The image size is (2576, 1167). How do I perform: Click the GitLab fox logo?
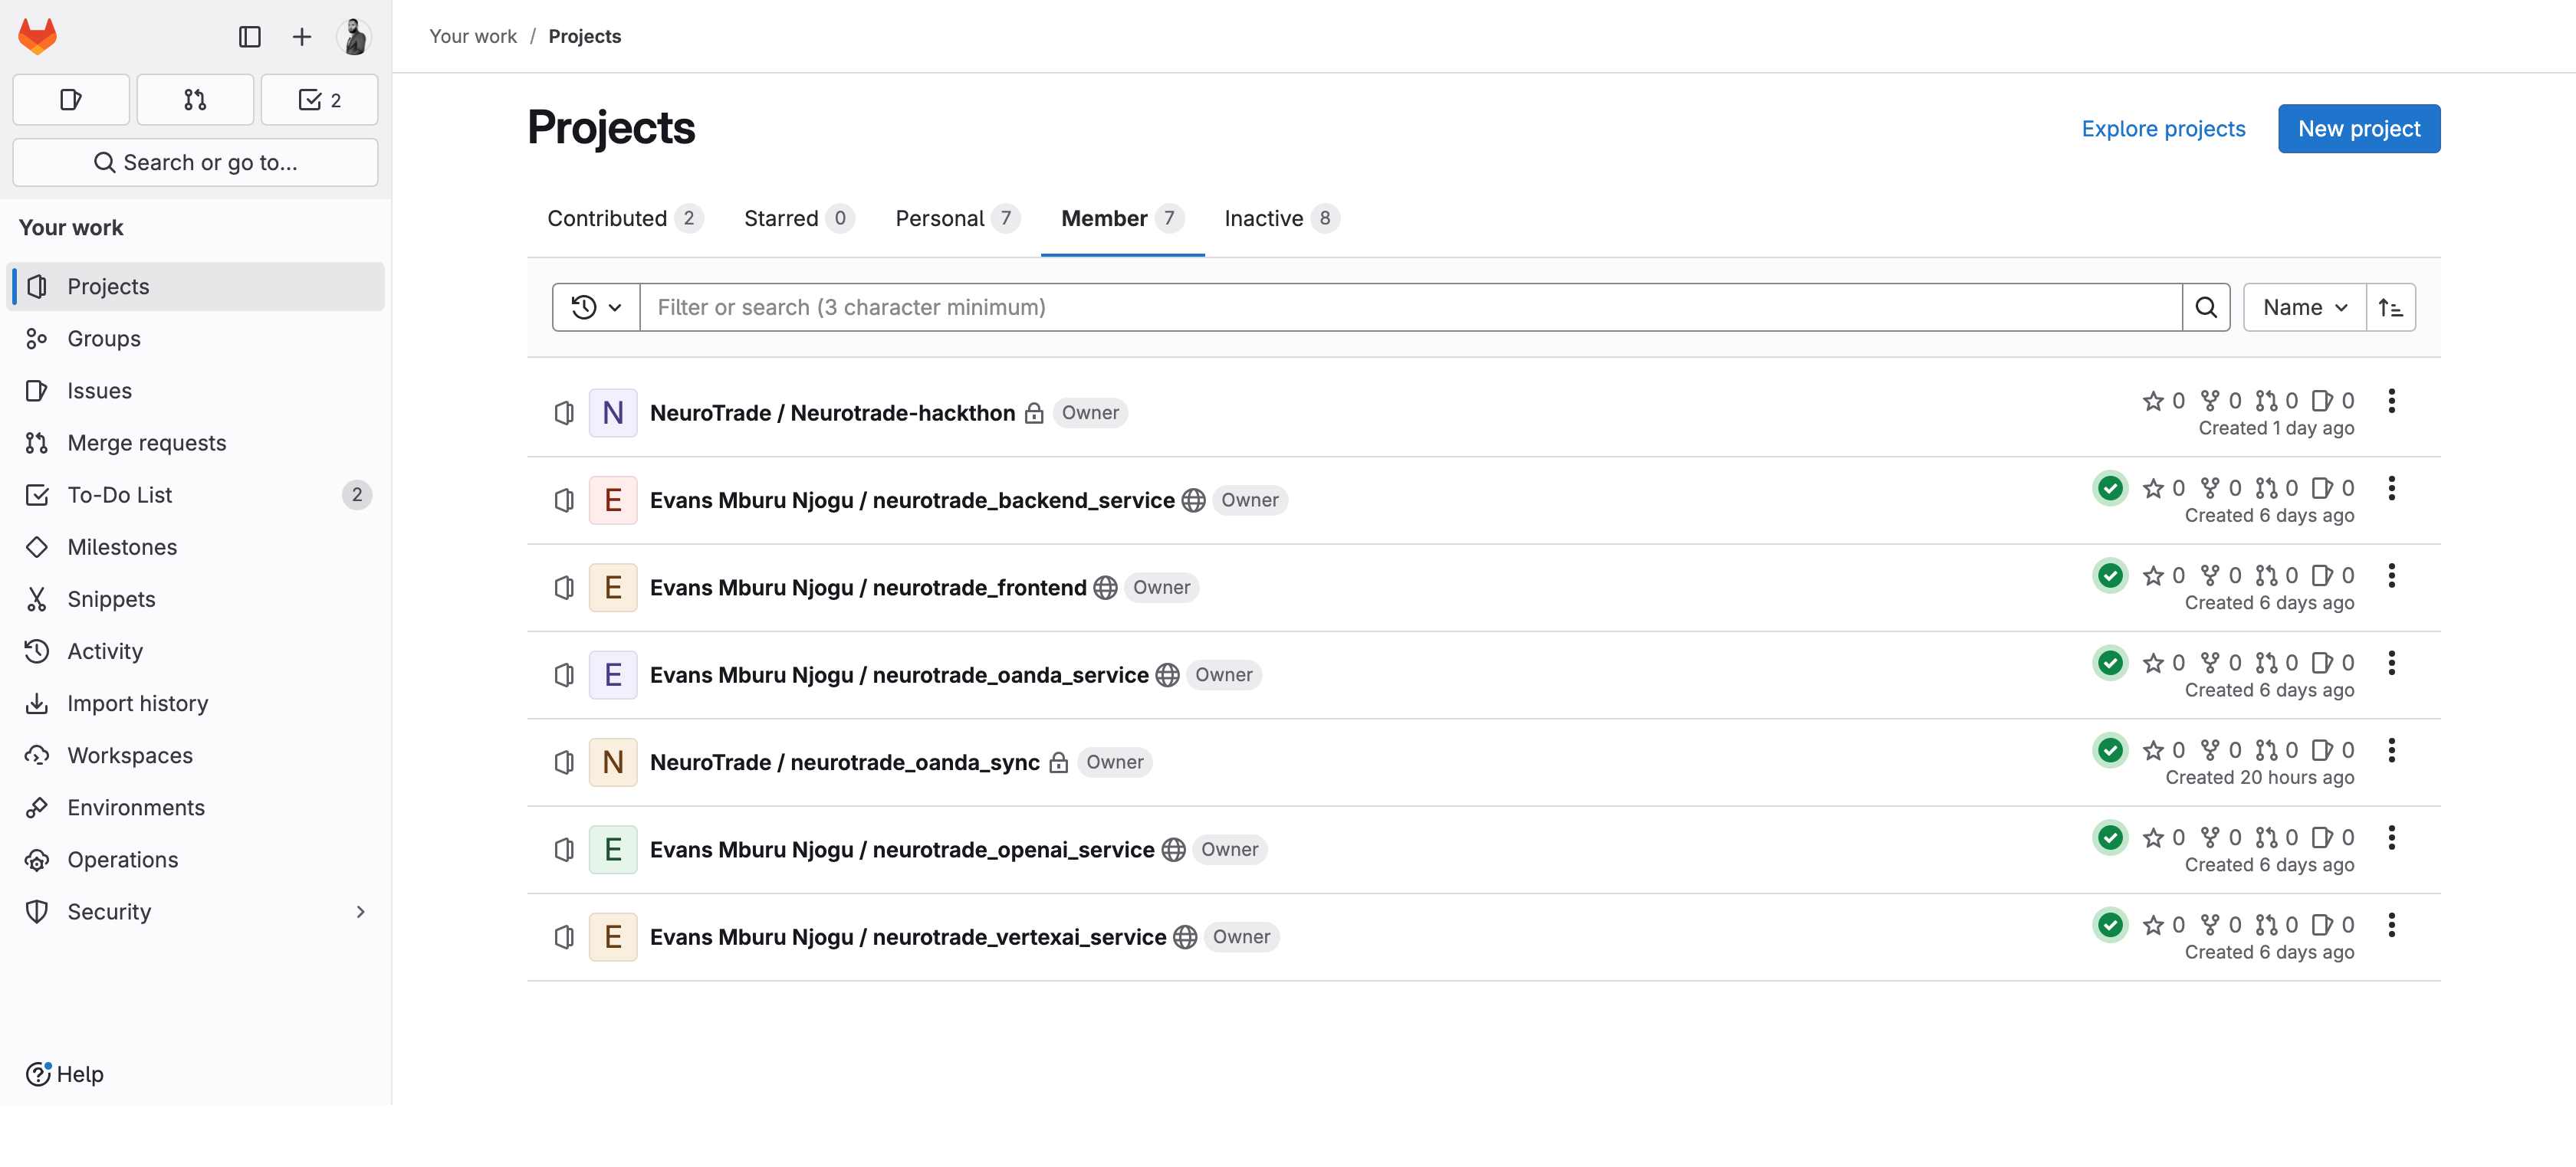tap(38, 37)
